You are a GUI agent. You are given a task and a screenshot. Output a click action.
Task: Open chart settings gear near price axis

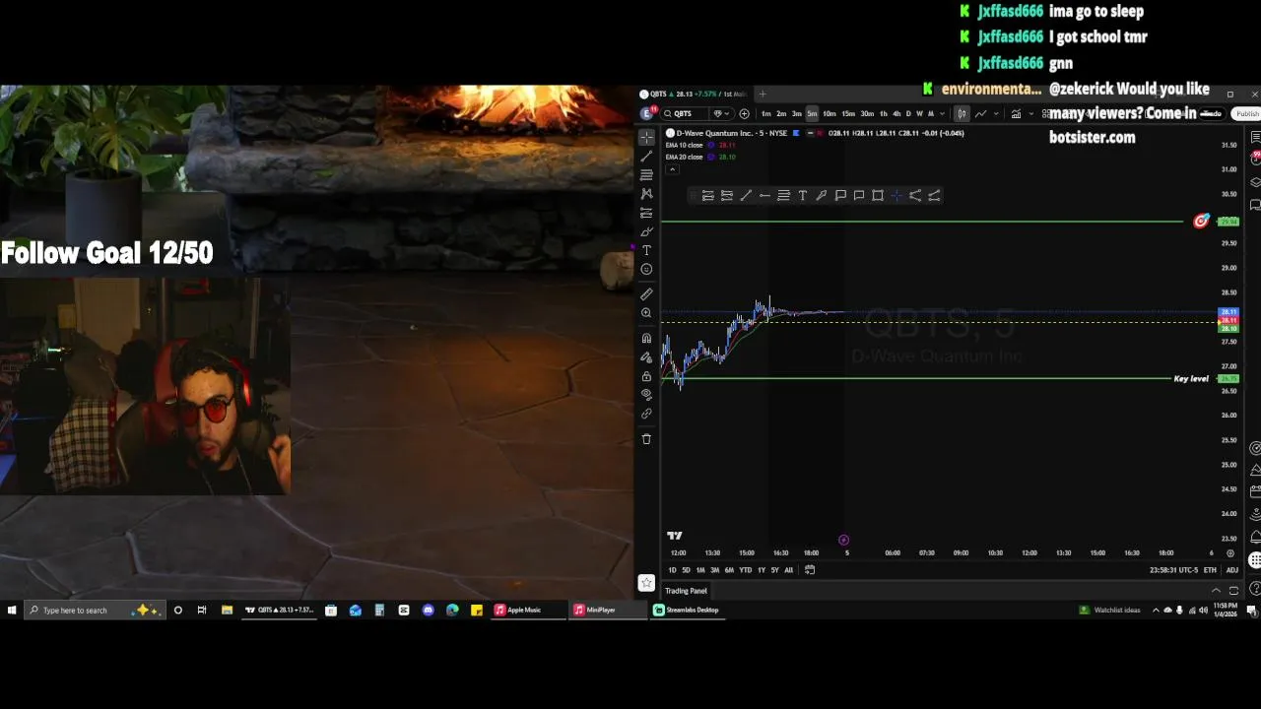1230,552
